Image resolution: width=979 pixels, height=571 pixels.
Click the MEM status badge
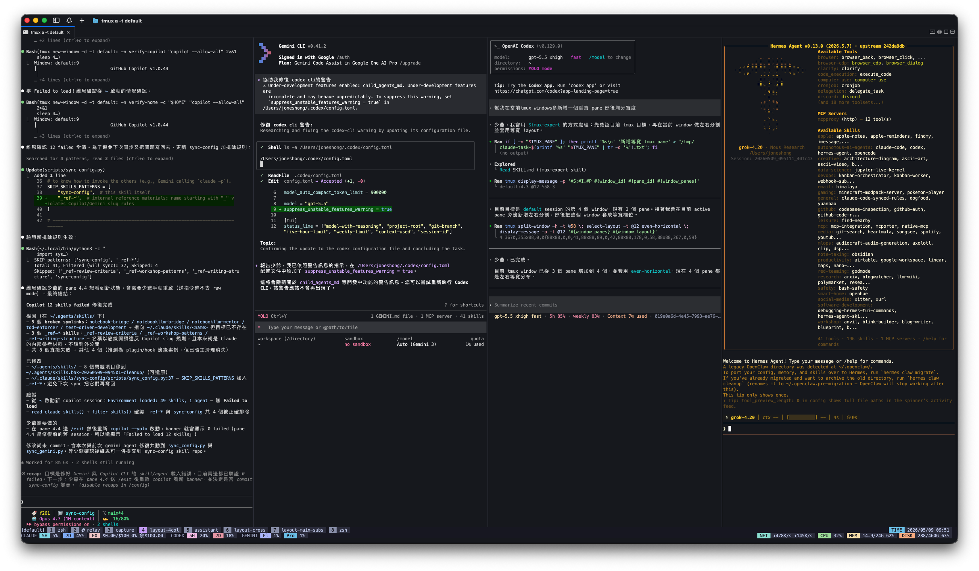point(853,536)
